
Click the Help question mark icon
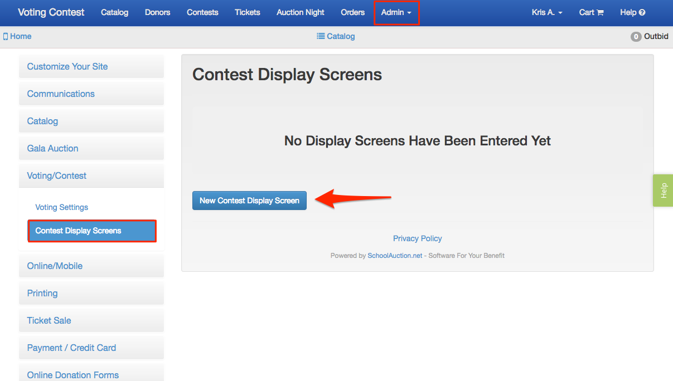tap(642, 12)
